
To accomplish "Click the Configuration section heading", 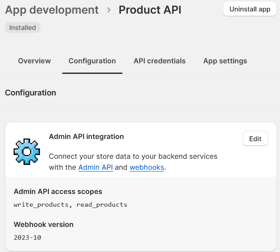I will tap(30, 93).
